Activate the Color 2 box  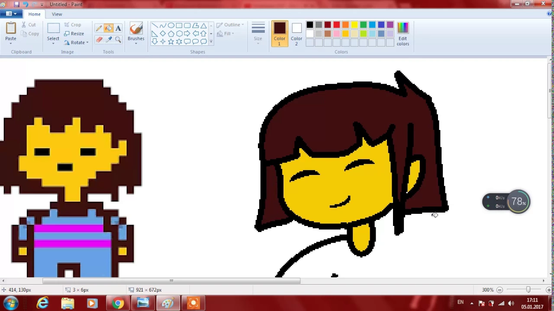pyautogui.click(x=296, y=34)
